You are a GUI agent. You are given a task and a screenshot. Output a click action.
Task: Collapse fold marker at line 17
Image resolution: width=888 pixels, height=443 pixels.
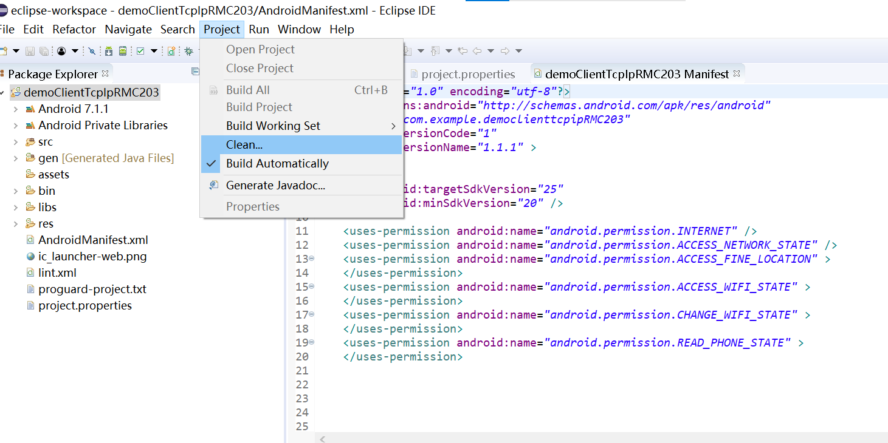(x=312, y=314)
